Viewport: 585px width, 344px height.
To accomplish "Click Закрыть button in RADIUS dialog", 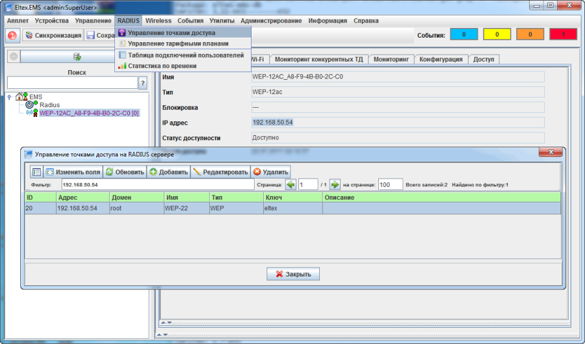I will (x=293, y=274).
